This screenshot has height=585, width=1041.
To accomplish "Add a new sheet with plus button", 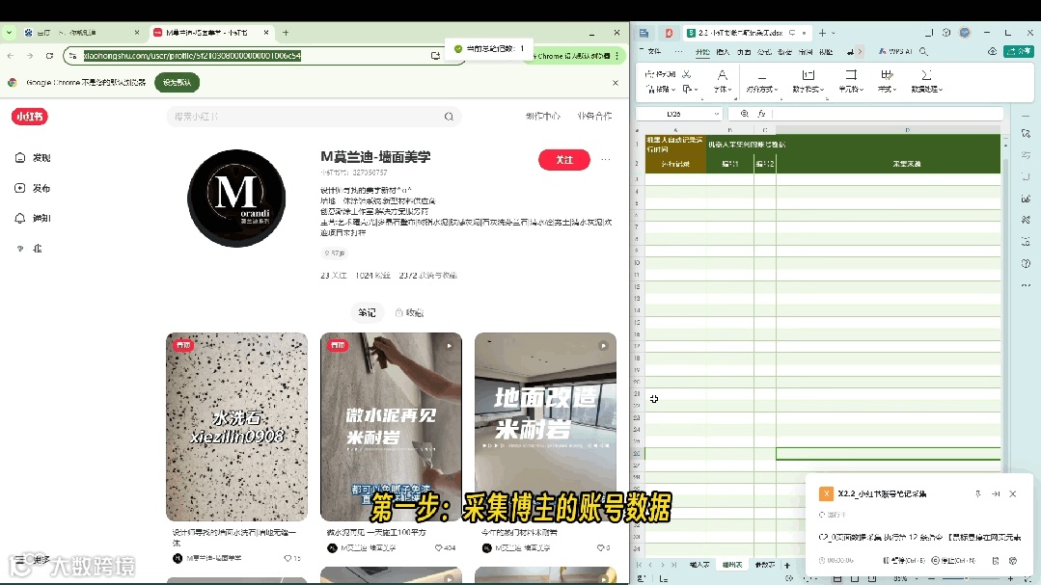I will click(x=787, y=565).
